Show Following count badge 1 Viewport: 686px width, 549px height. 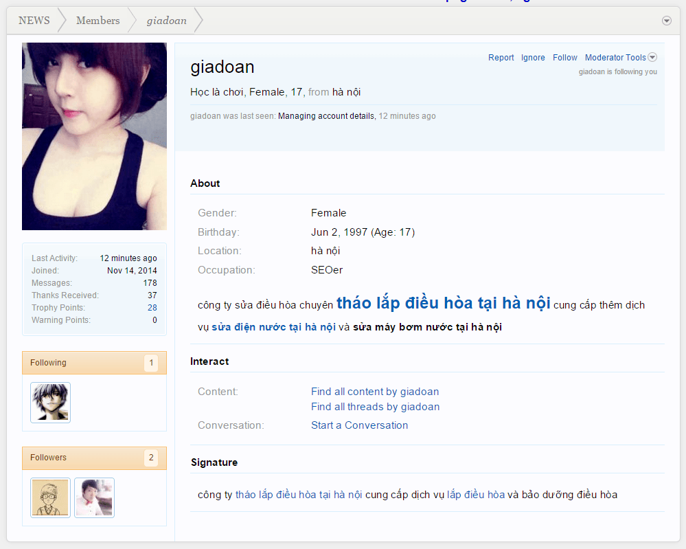click(151, 363)
